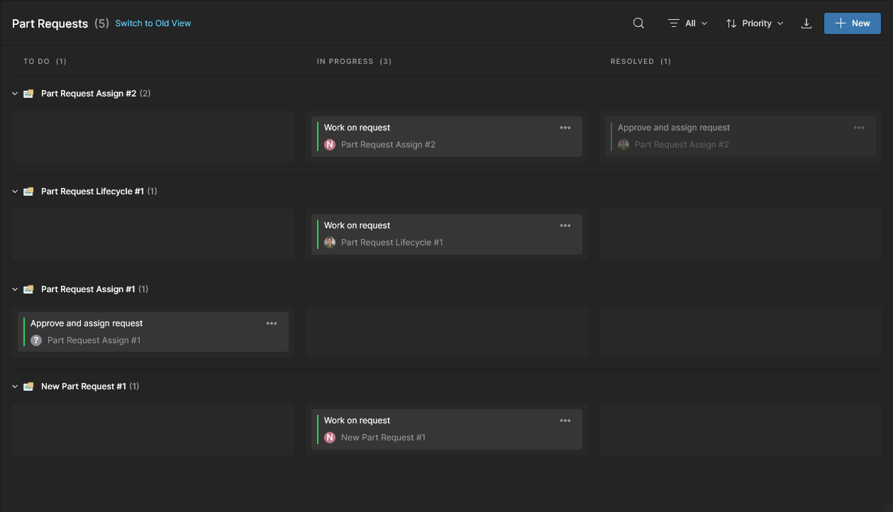Viewport: 893px width, 512px height.
Task: Open the Priority sort dropdown
Action: pos(755,23)
